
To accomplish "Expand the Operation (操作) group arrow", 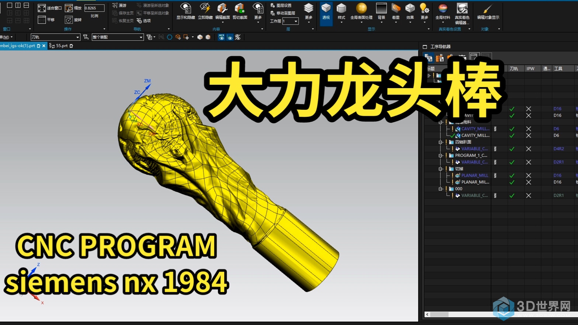I will 104,29.
